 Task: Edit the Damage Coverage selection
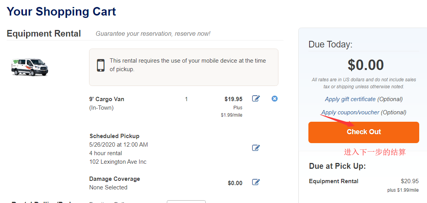coord(256,182)
